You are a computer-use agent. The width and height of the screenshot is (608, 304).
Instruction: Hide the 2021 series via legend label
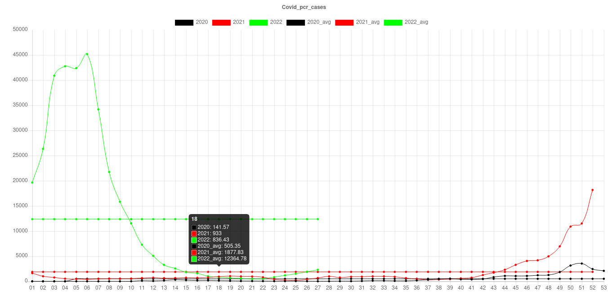pyautogui.click(x=239, y=22)
